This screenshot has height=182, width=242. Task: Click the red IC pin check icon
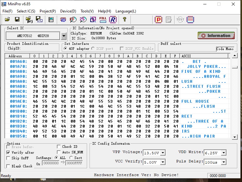190,20
